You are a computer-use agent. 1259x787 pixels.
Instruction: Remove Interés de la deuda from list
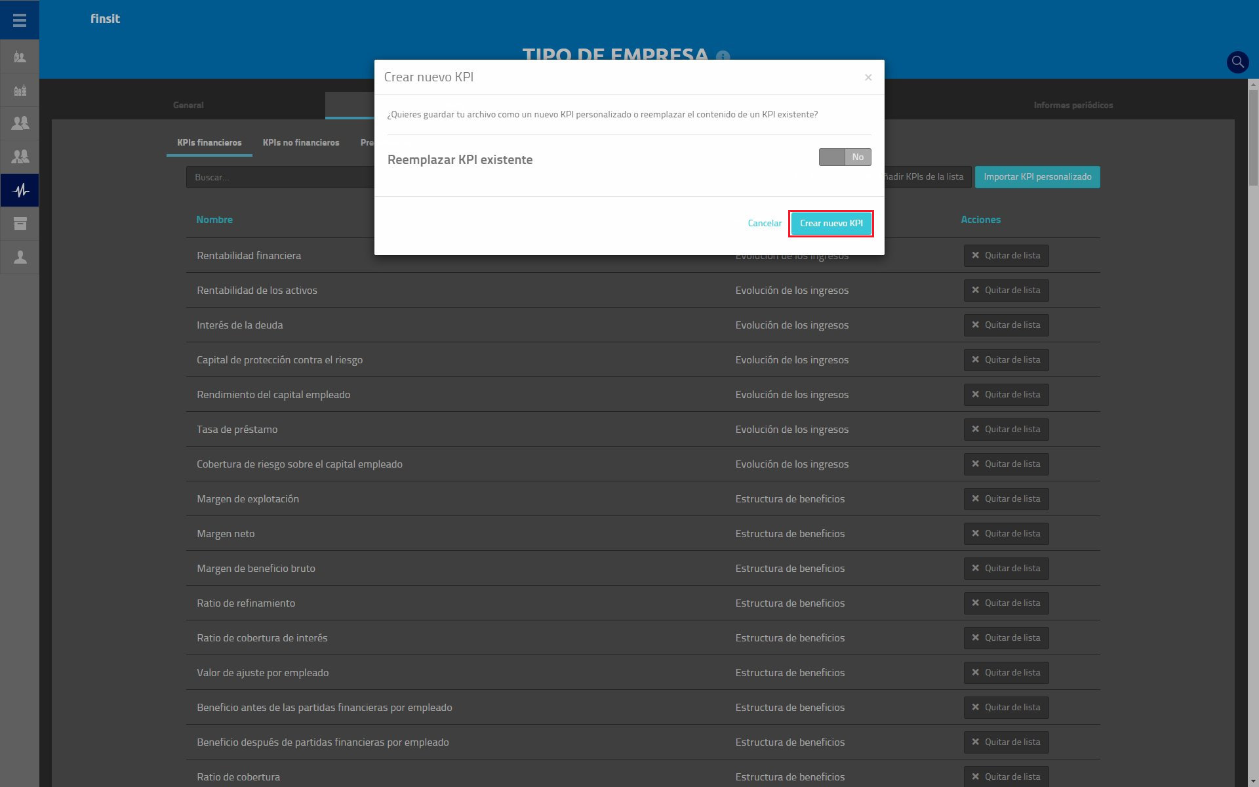click(x=1006, y=325)
